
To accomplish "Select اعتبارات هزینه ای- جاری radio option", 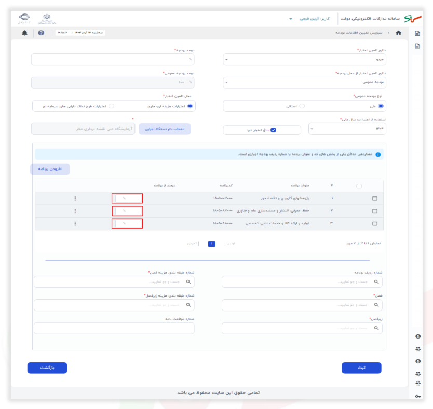I will pos(190,106).
